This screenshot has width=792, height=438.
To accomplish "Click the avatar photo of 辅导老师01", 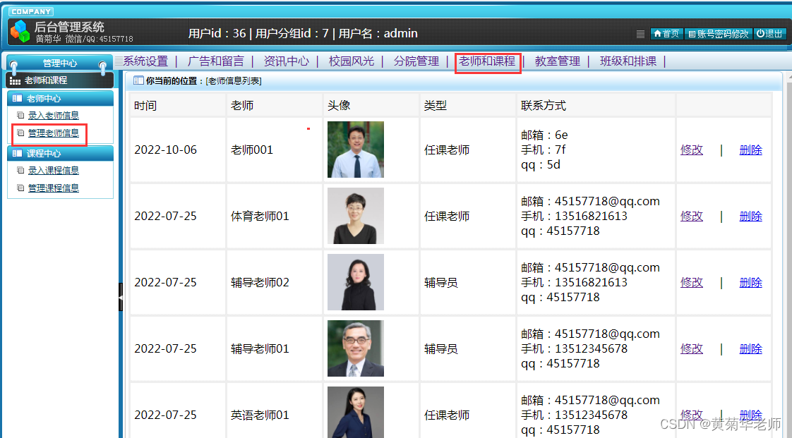I will tap(356, 348).
